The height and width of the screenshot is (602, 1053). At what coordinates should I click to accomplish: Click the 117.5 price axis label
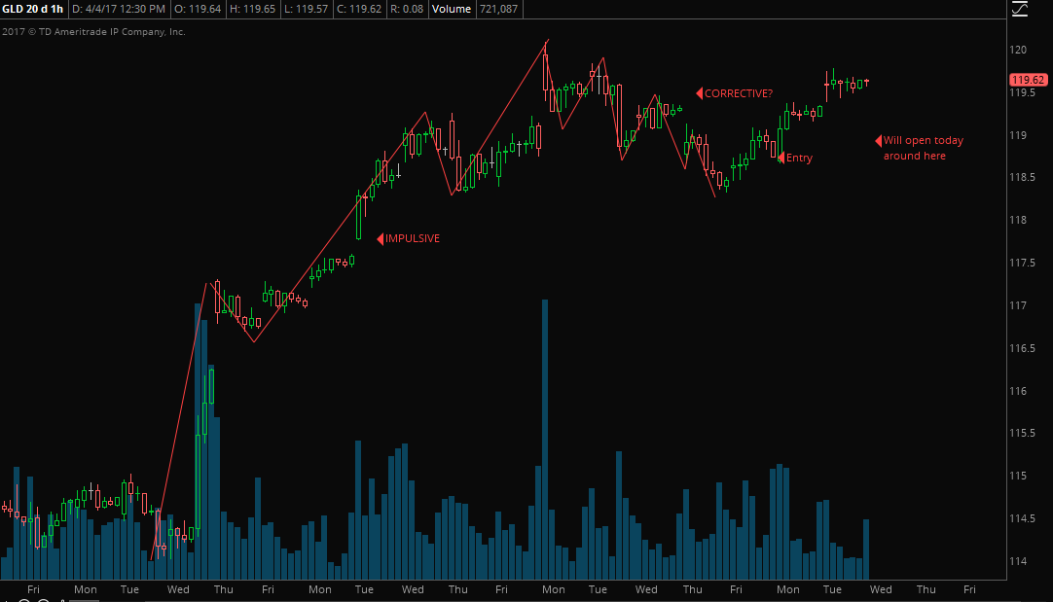click(1022, 263)
